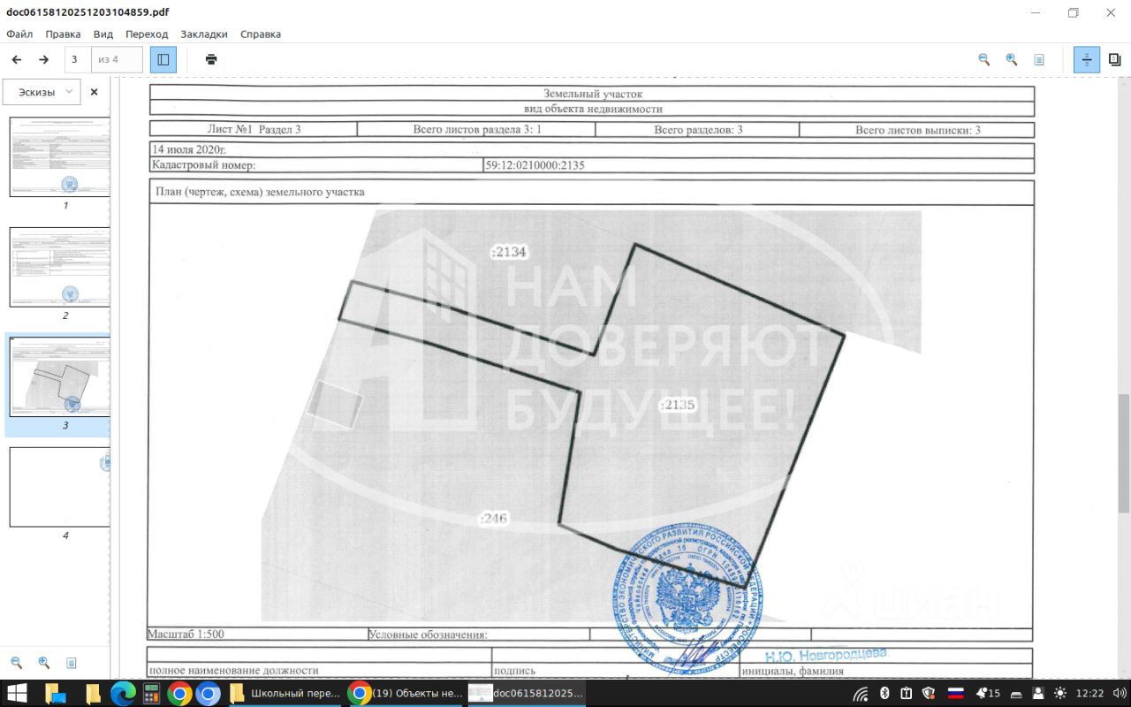The image size is (1131, 707).
Task: Switch keyboard layout via Russian flag
Action: pyautogui.click(x=955, y=693)
